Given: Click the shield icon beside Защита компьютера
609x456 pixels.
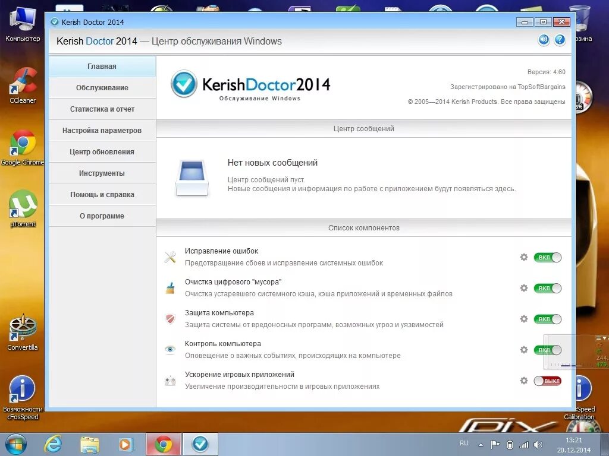Looking at the screenshot, I should coord(170,319).
